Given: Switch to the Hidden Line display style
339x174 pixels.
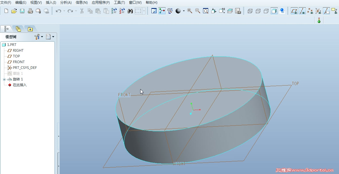Looking at the screenshot, I should [x=258, y=11].
